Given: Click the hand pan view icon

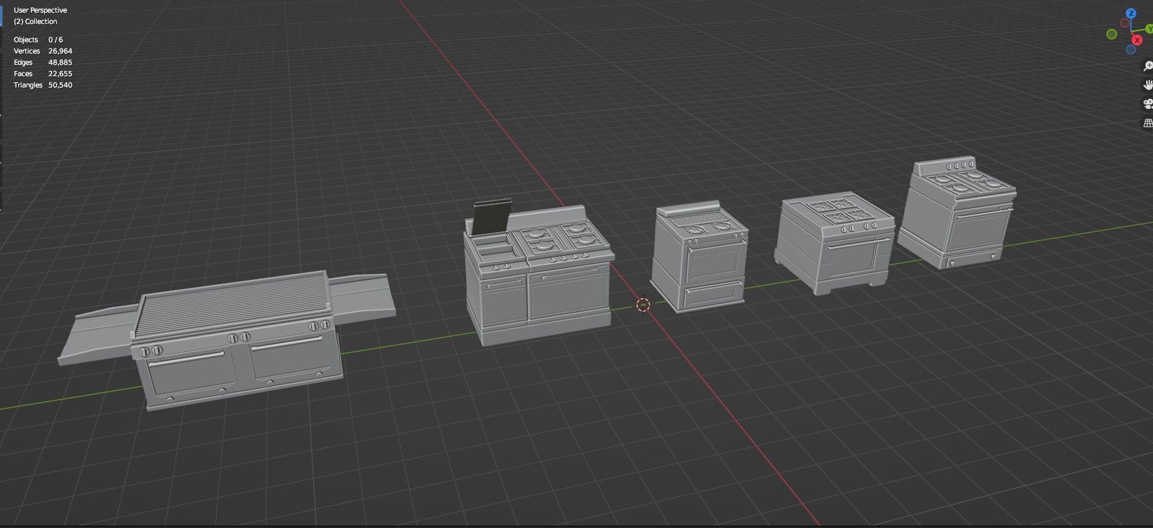Looking at the screenshot, I should click(1148, 85).
